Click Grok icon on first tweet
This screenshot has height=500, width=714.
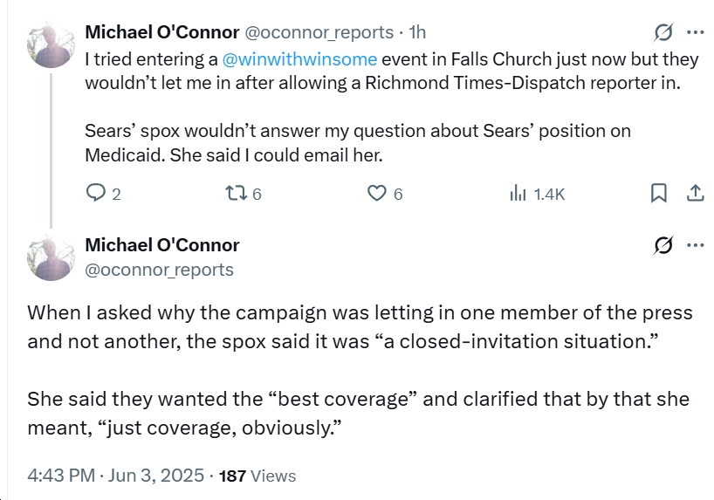click(663, 32)
